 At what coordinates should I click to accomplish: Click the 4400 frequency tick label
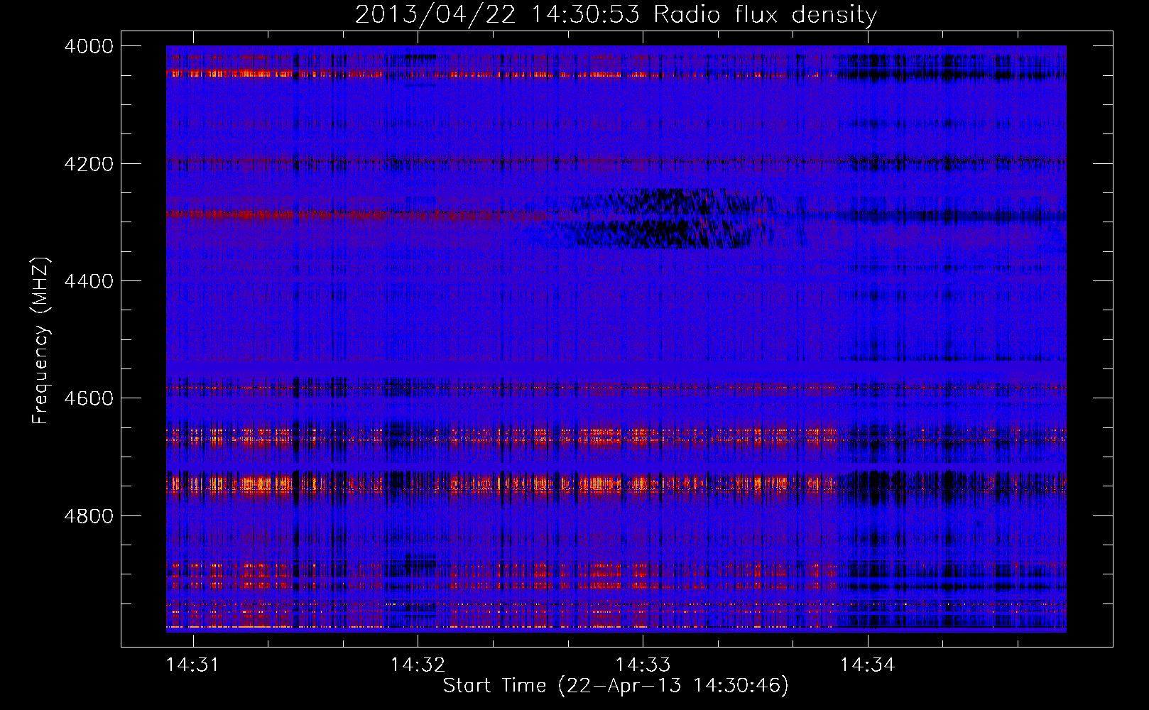(89, 281)
